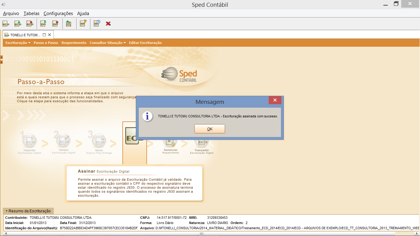420x236 pixels.
Task: Open the ECD bookkeeping toolbar icon
Action: [x=6, y=23]
